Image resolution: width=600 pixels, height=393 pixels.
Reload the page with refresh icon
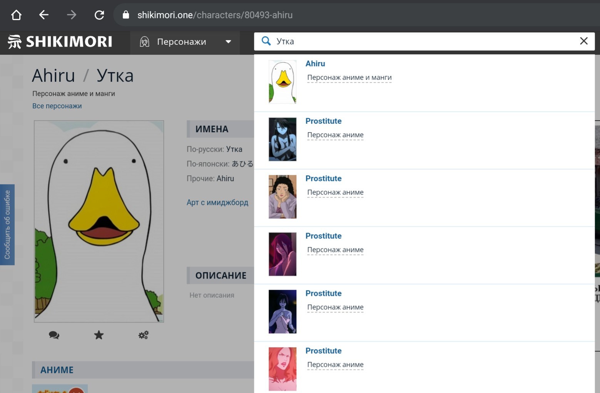[x=99, y=15]
